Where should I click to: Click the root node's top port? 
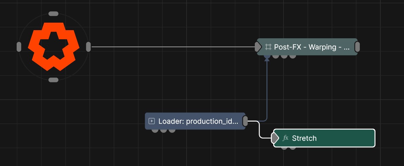(54, 14)
